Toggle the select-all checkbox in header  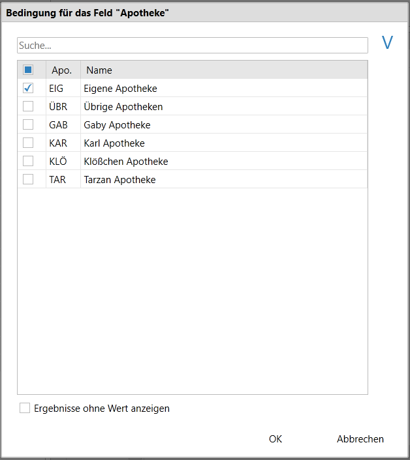coord(28,70)
